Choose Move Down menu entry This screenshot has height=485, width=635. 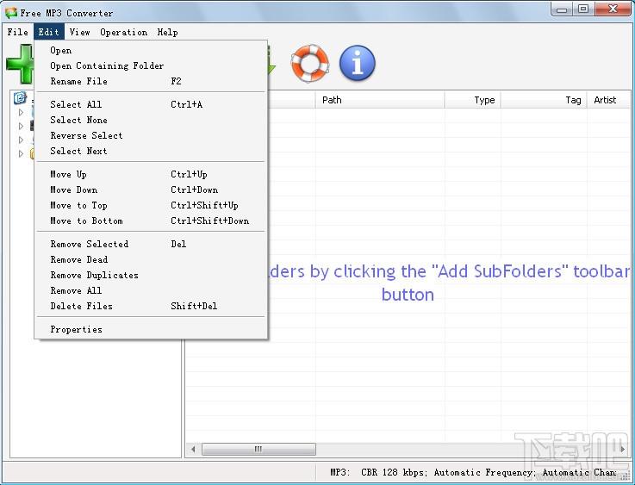point(151,190)
